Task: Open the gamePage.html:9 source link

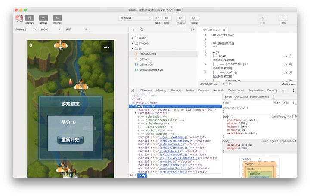Action: click(284, 116)
